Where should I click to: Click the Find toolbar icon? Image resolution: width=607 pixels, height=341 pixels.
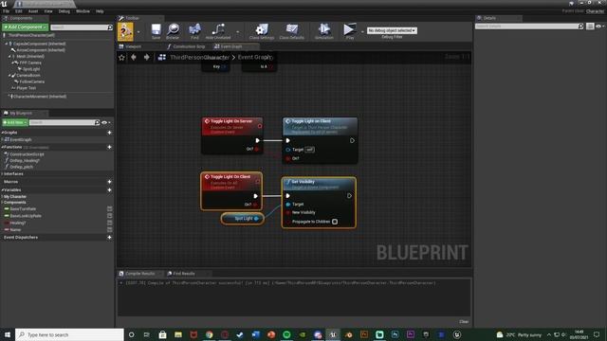pos(194,31)
